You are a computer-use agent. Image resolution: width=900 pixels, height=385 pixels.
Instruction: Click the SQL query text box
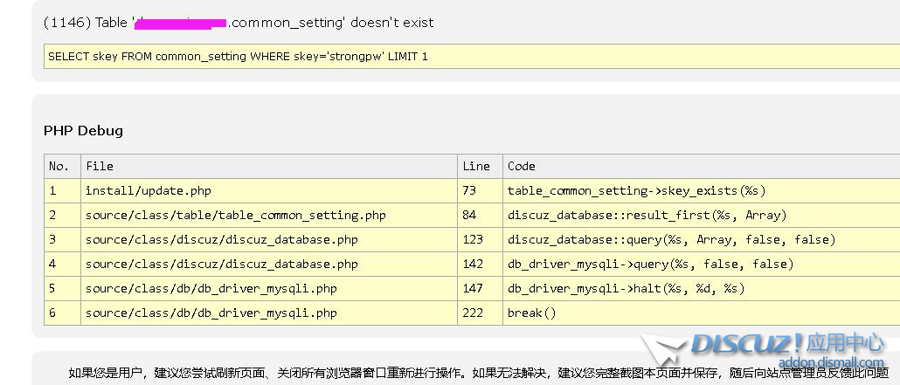pos(470,56)
